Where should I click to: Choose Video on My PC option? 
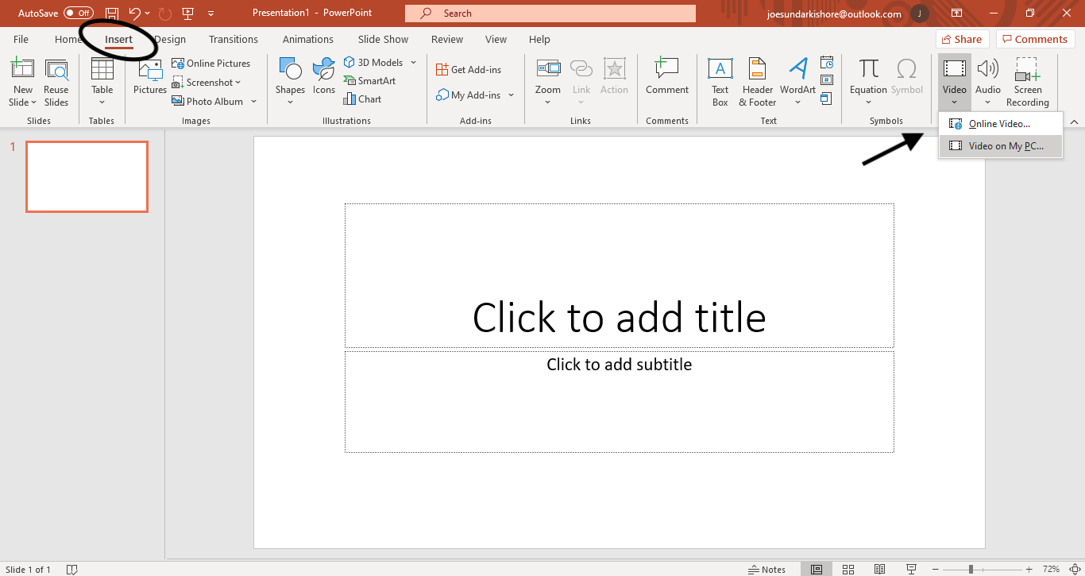[1005, 146]
